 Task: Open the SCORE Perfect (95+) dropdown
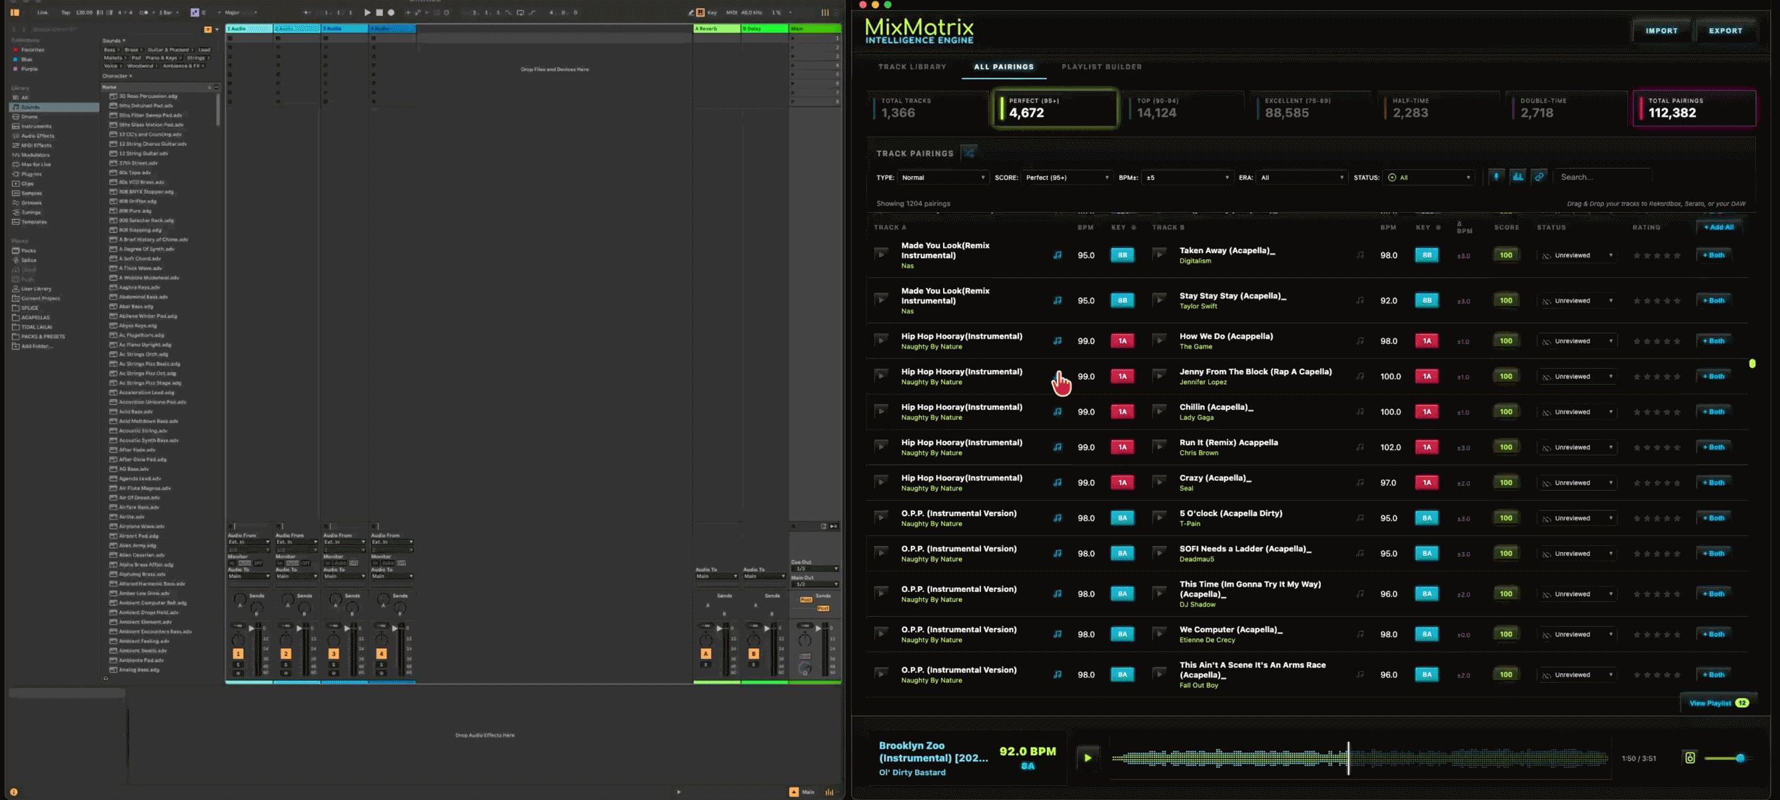[1066, 178]
